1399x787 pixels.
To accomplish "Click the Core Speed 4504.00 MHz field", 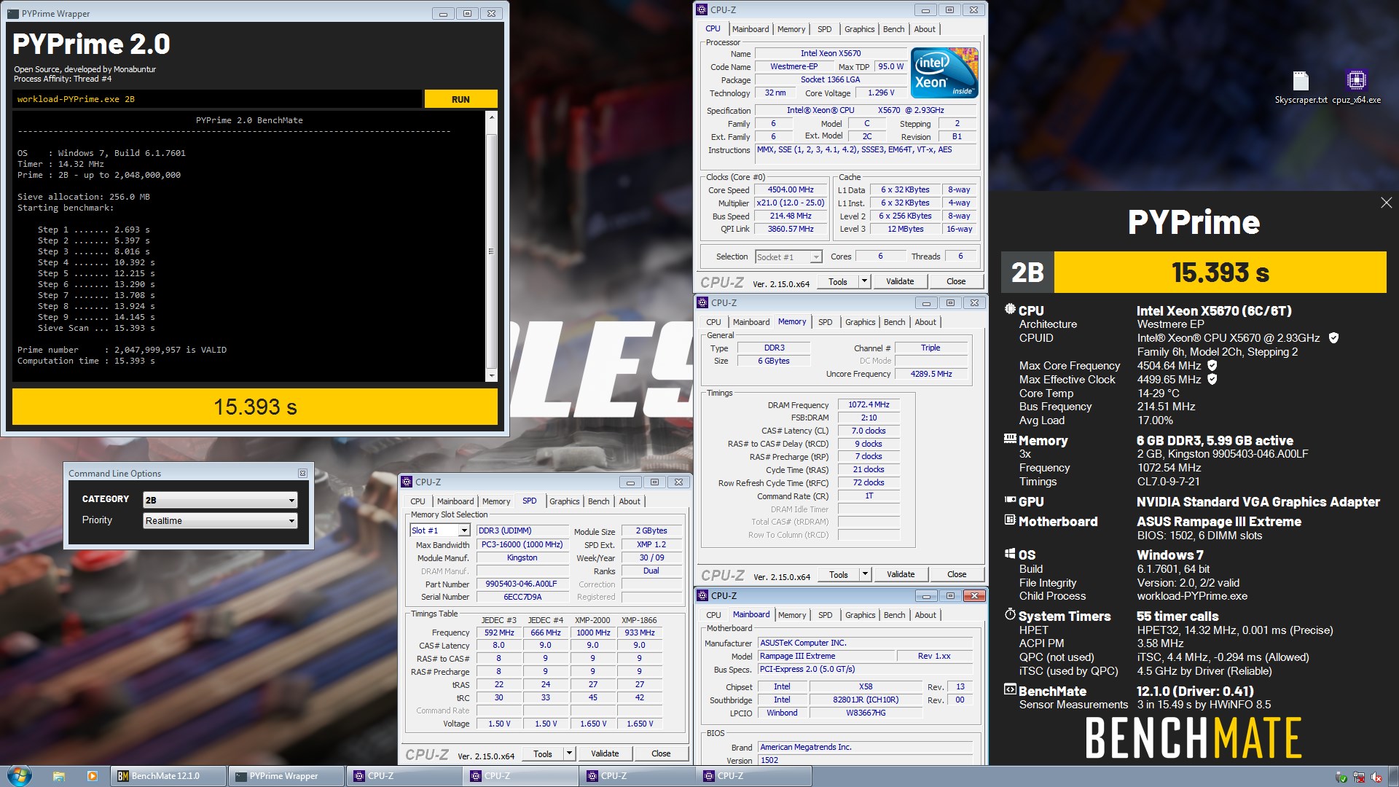I will [x=791, y=189].
